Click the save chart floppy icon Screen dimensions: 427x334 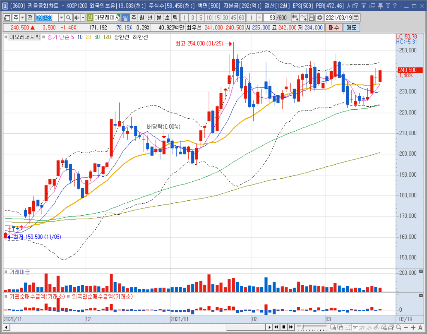click(311, 17)
